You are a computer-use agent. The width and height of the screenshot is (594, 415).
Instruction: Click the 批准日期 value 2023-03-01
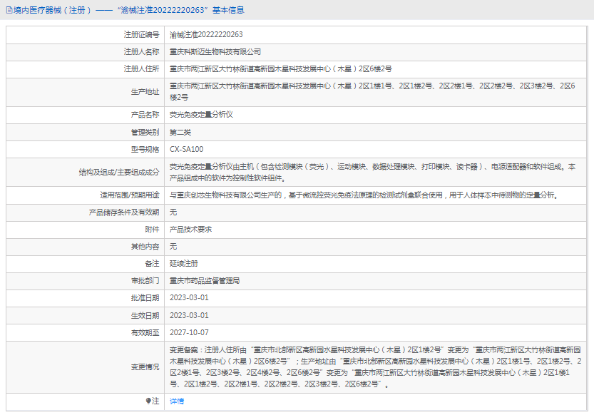(x=189, y=297)
